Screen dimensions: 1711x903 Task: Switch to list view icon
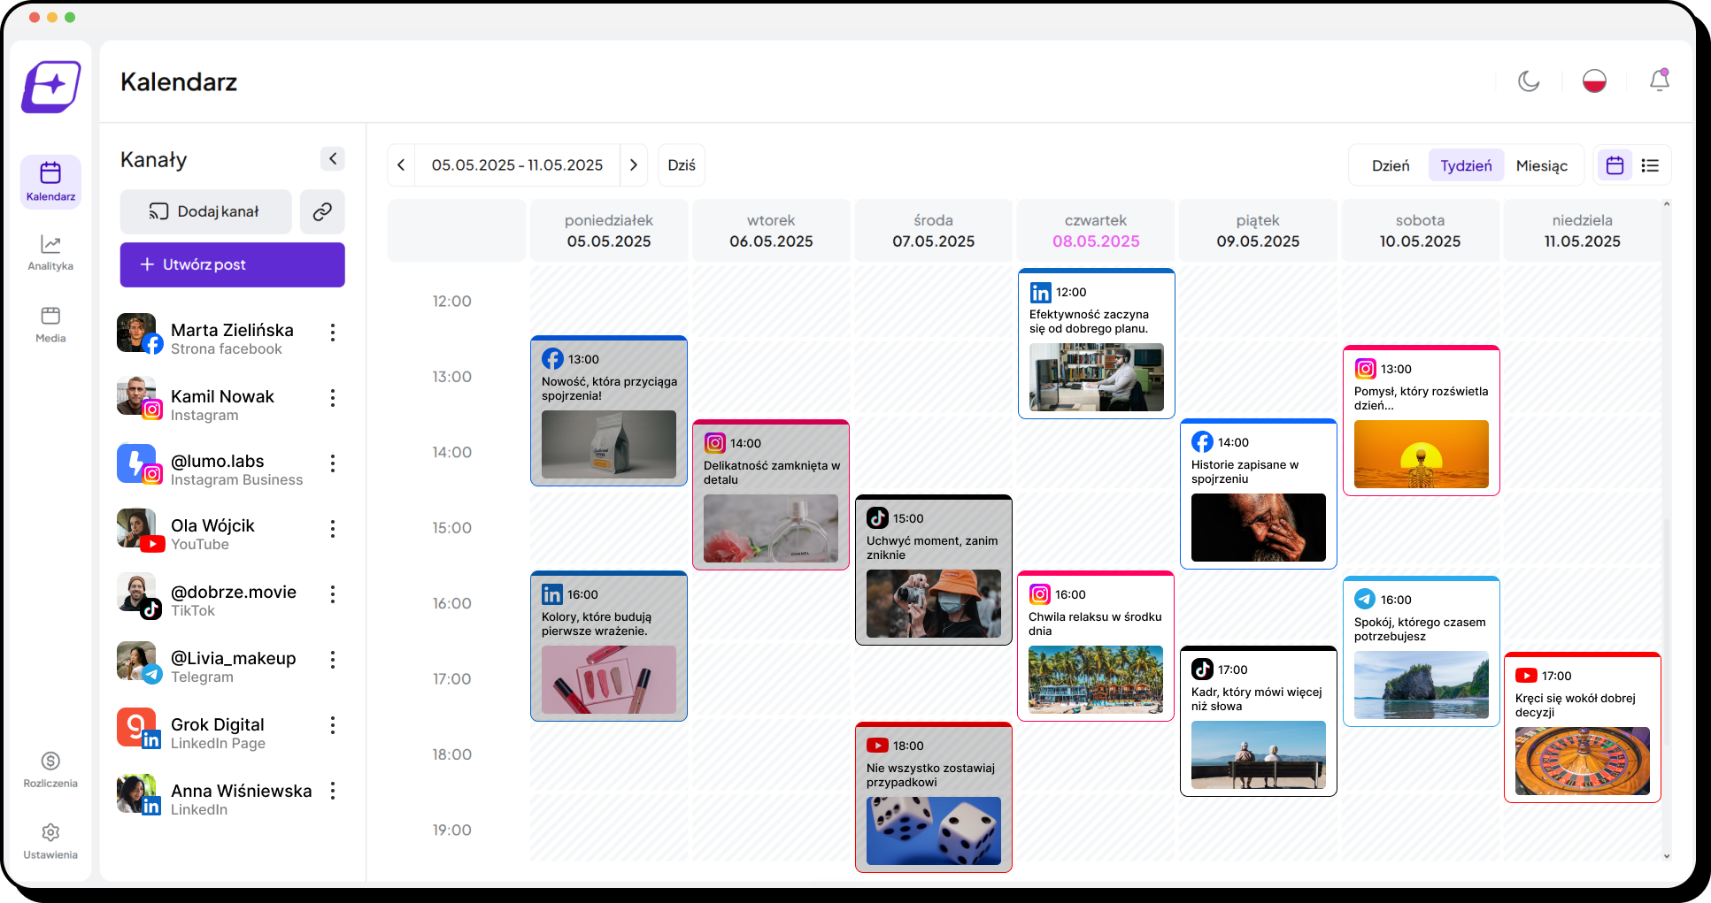point(1650,165)
